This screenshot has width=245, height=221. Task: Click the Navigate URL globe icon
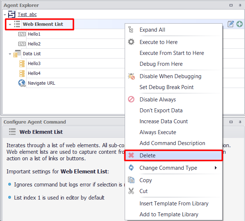pyautogui.click(x=22, y=83)
